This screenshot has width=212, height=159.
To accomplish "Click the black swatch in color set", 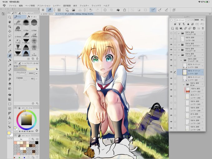I will tap(37, 143).
